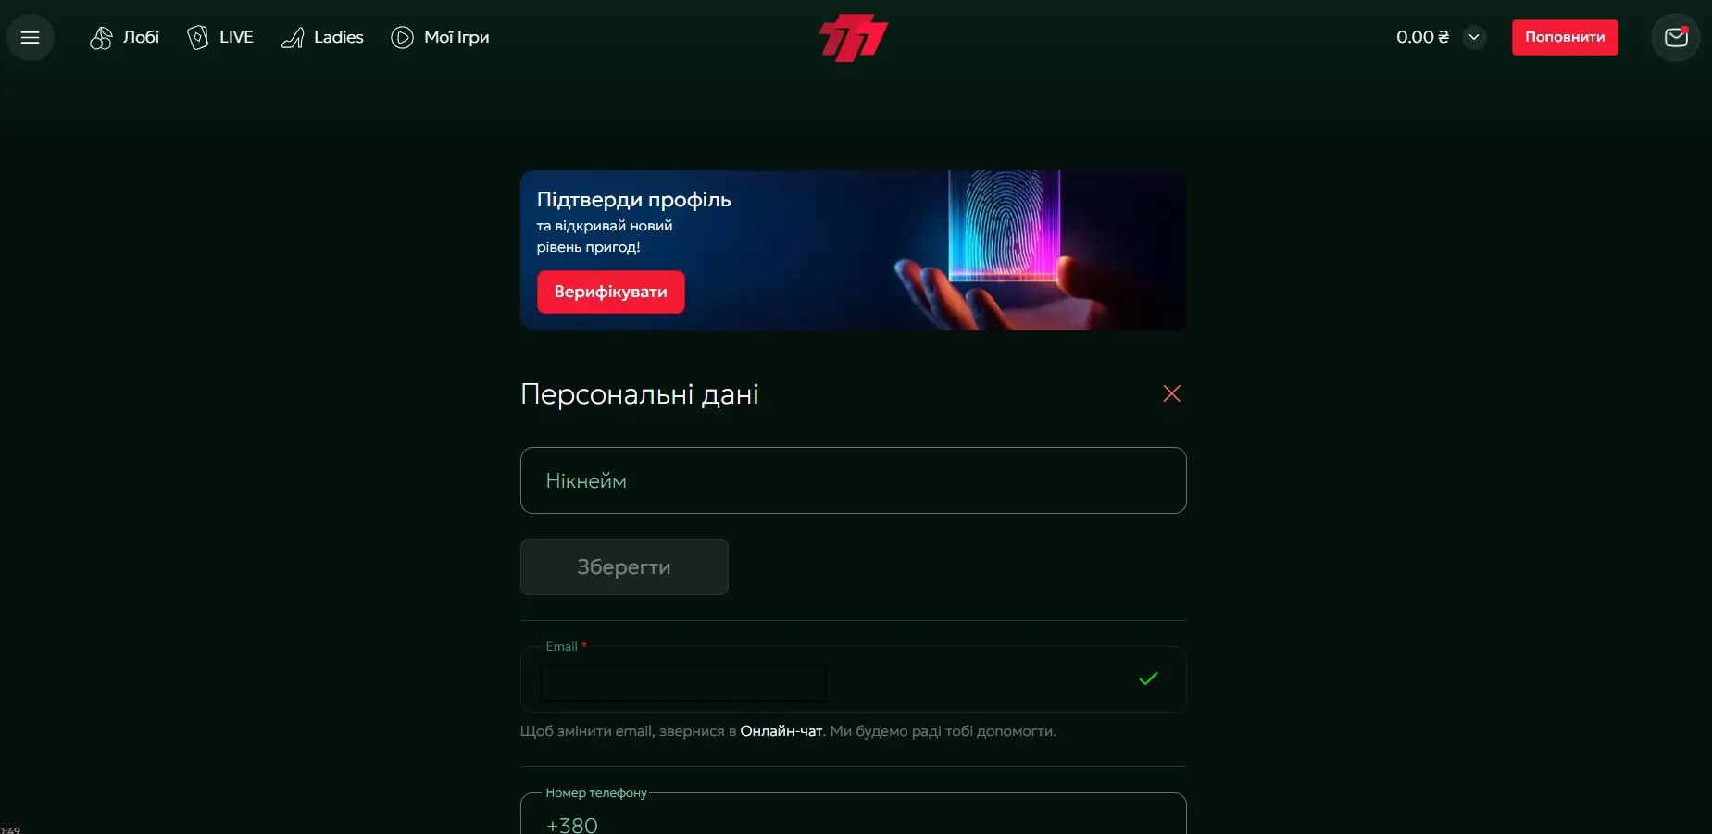Click the Ladies high-heel icon

tap(293, 38)
